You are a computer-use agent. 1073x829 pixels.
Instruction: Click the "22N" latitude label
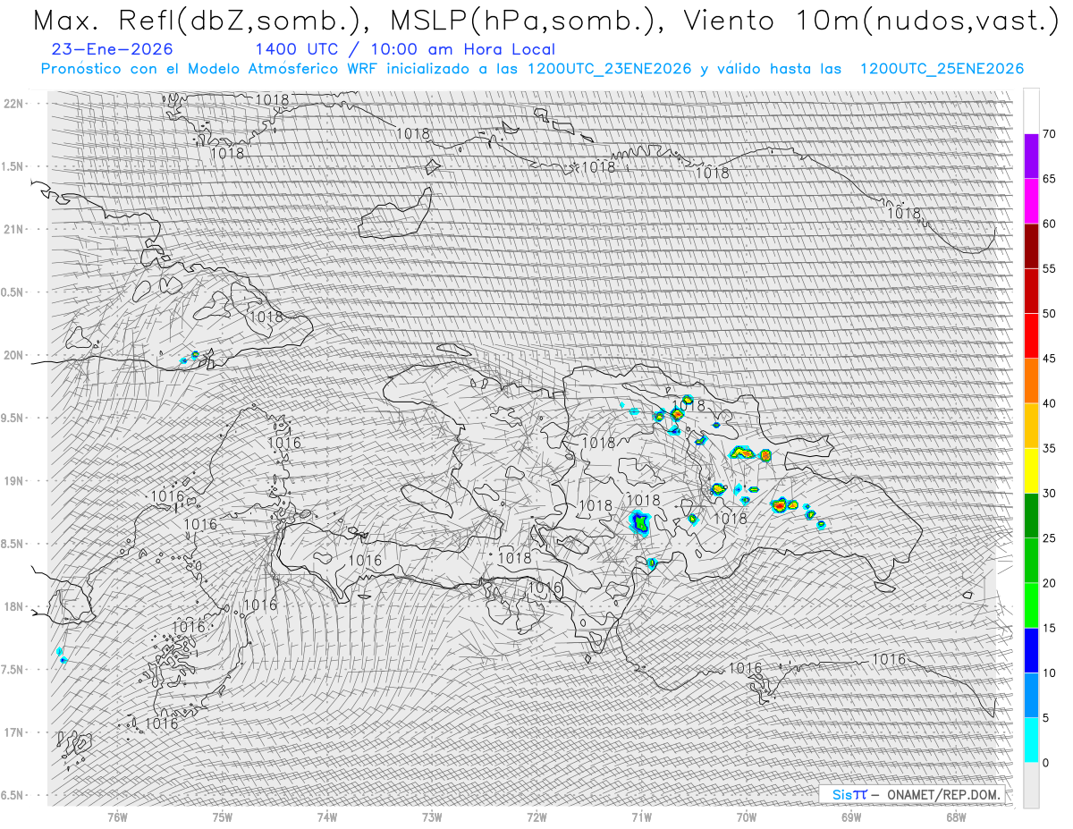pos(15,103)
